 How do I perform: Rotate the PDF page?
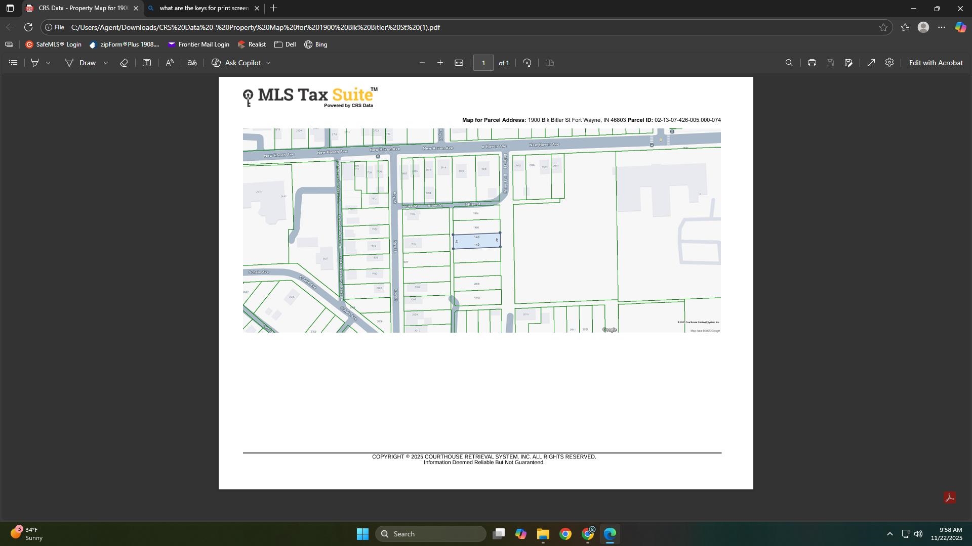pos(527,63)
